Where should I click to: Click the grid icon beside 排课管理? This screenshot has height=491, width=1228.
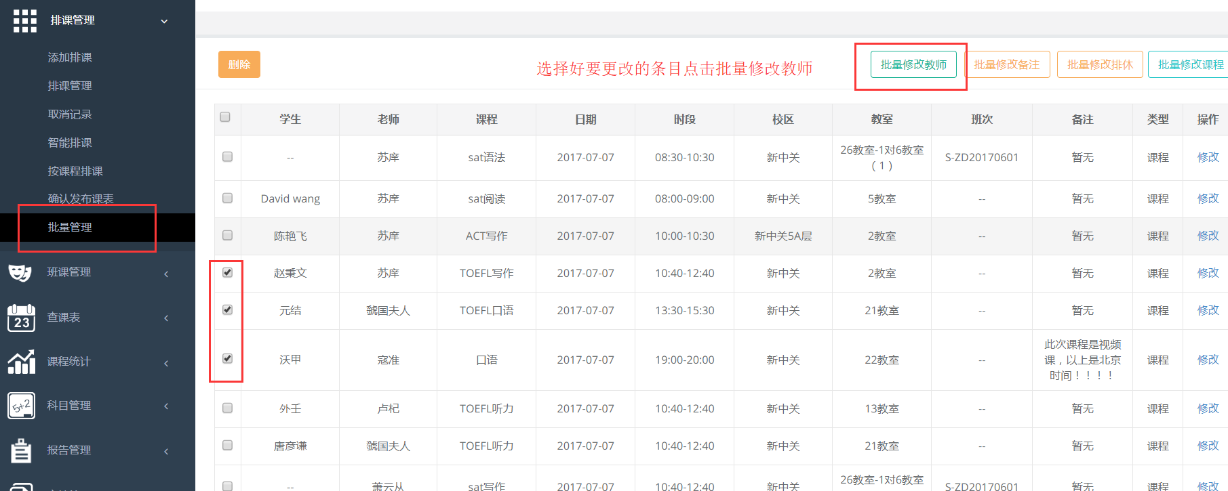click(x=25, y=21)
